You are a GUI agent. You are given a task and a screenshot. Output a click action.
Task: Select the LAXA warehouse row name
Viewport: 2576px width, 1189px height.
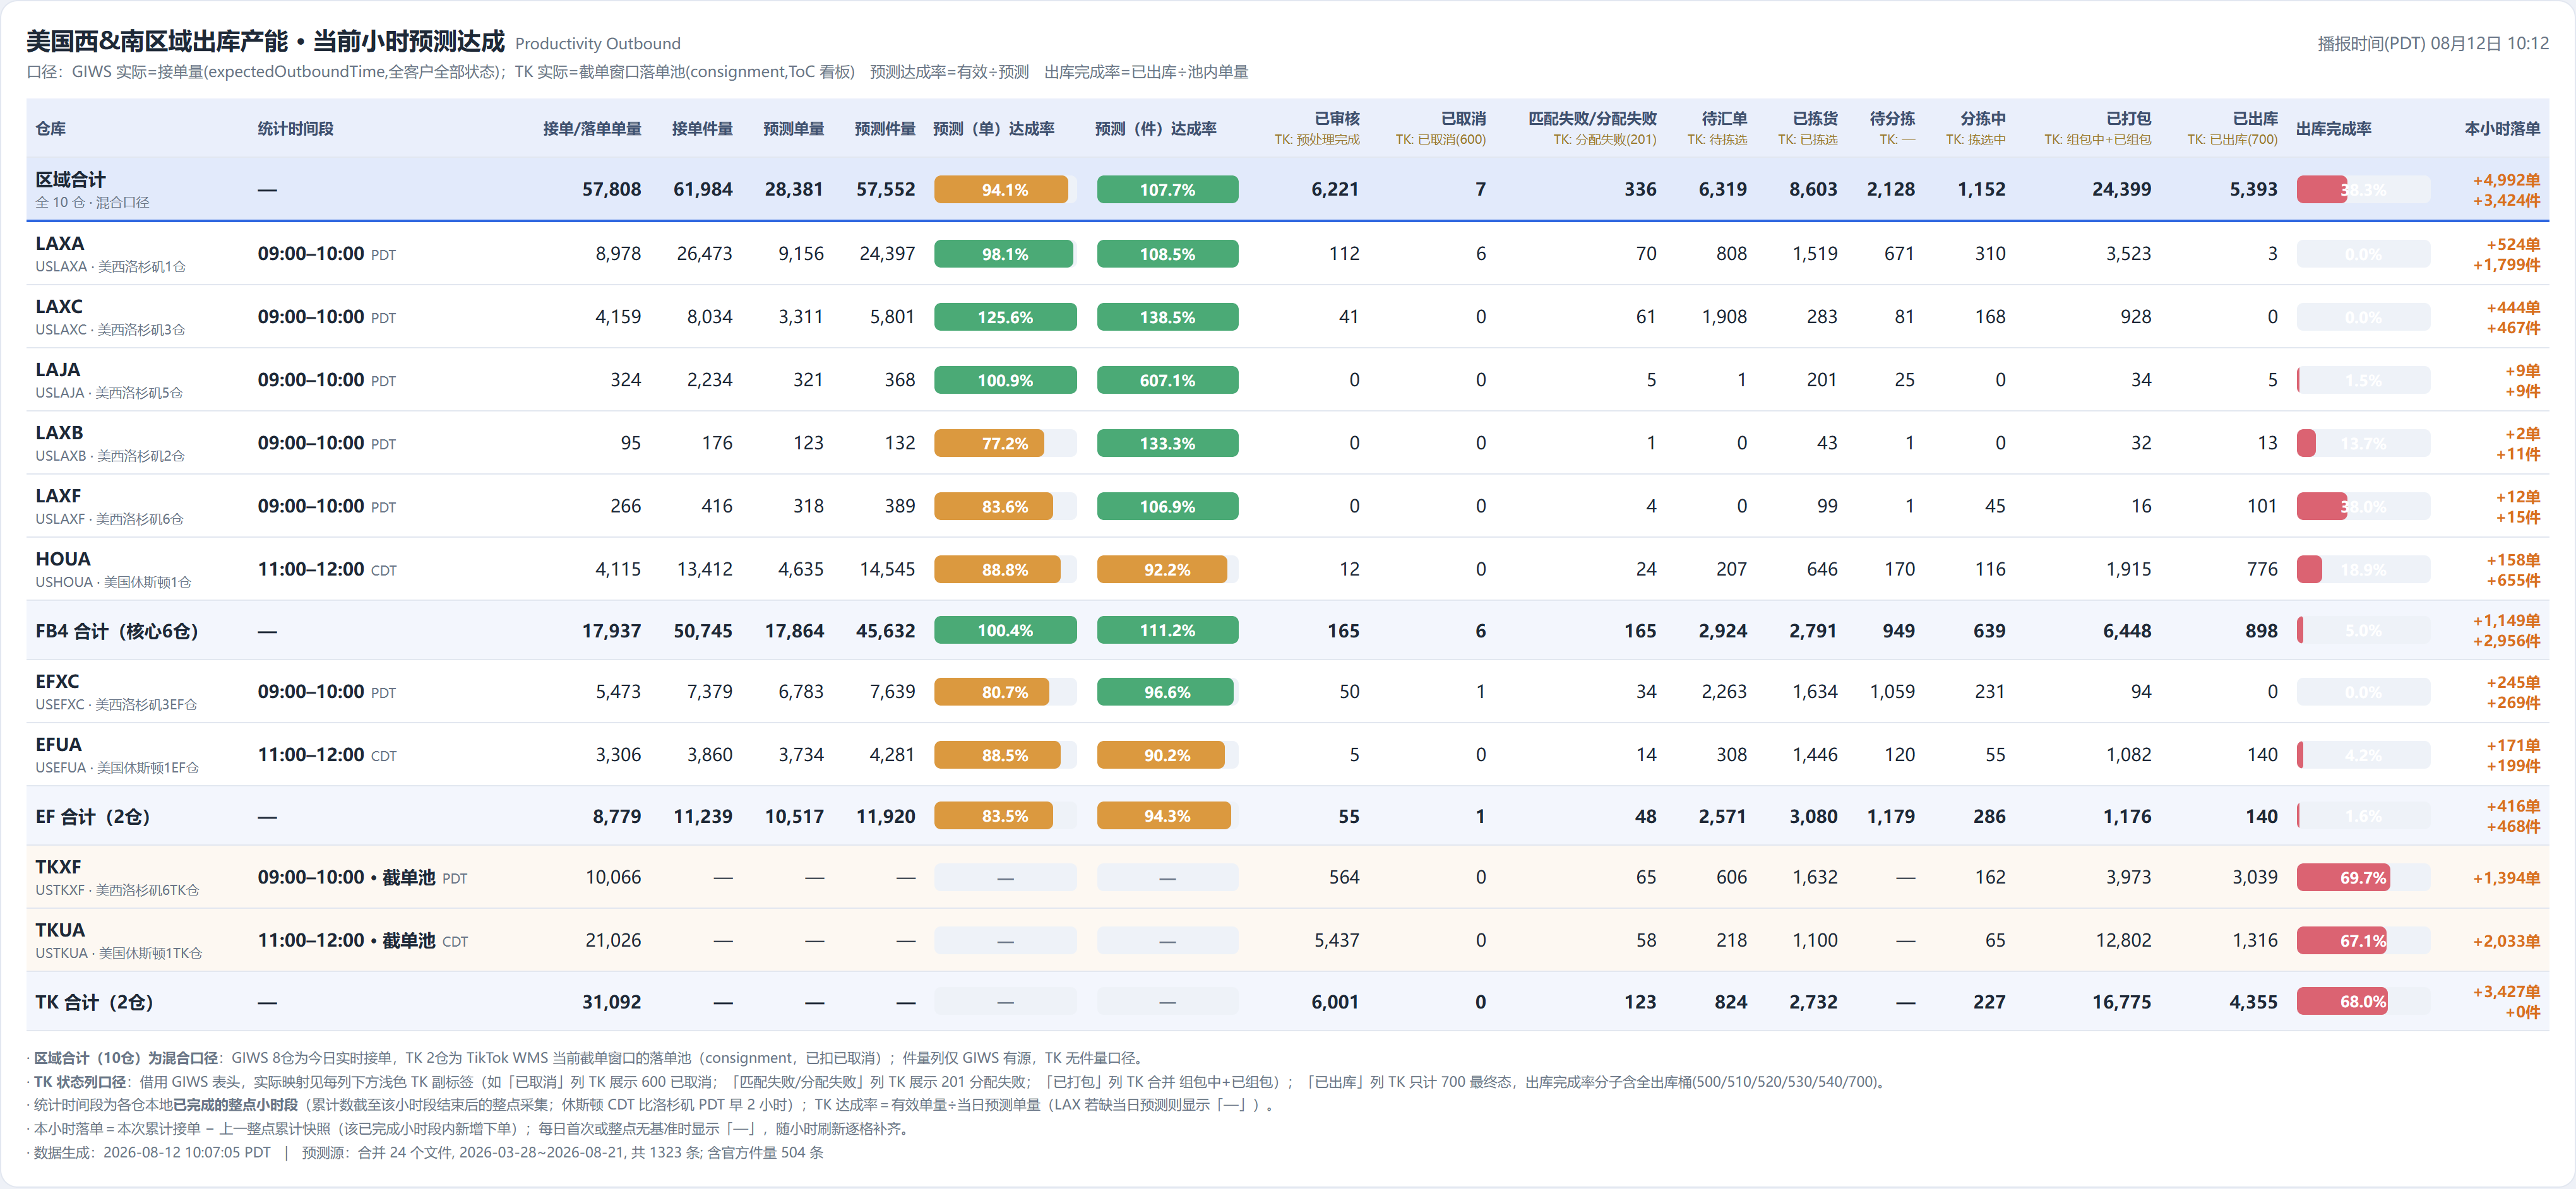(60, 244)
